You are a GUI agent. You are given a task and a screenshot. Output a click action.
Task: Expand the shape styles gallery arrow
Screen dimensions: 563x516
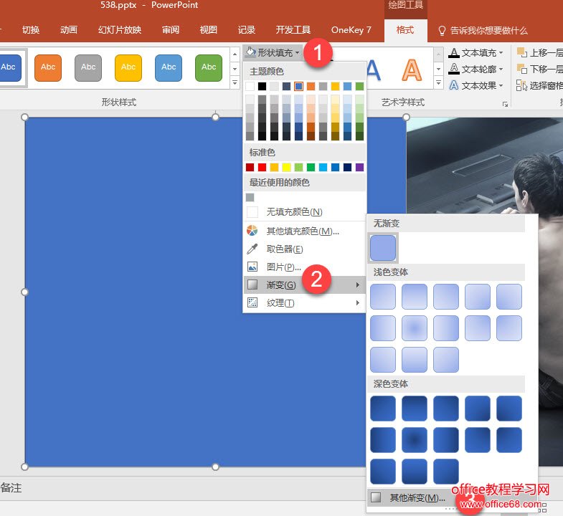tap(235, 83)
